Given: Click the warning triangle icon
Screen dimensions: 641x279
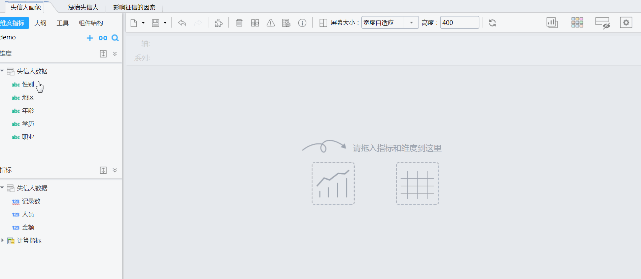Looking at the screenshot, I should coord(271,23).
